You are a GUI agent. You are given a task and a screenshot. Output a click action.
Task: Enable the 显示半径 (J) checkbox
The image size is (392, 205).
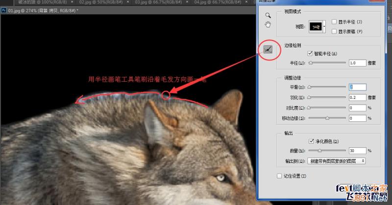(x=334, y=22)
